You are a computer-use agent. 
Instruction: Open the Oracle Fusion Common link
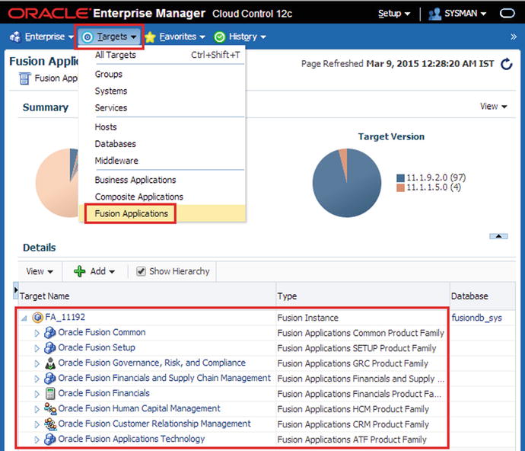(102, 333)
